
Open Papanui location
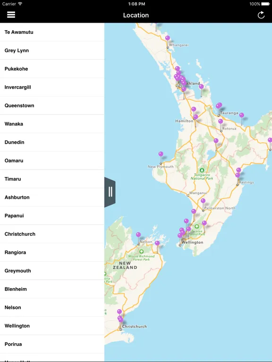[x=52, y=215]
